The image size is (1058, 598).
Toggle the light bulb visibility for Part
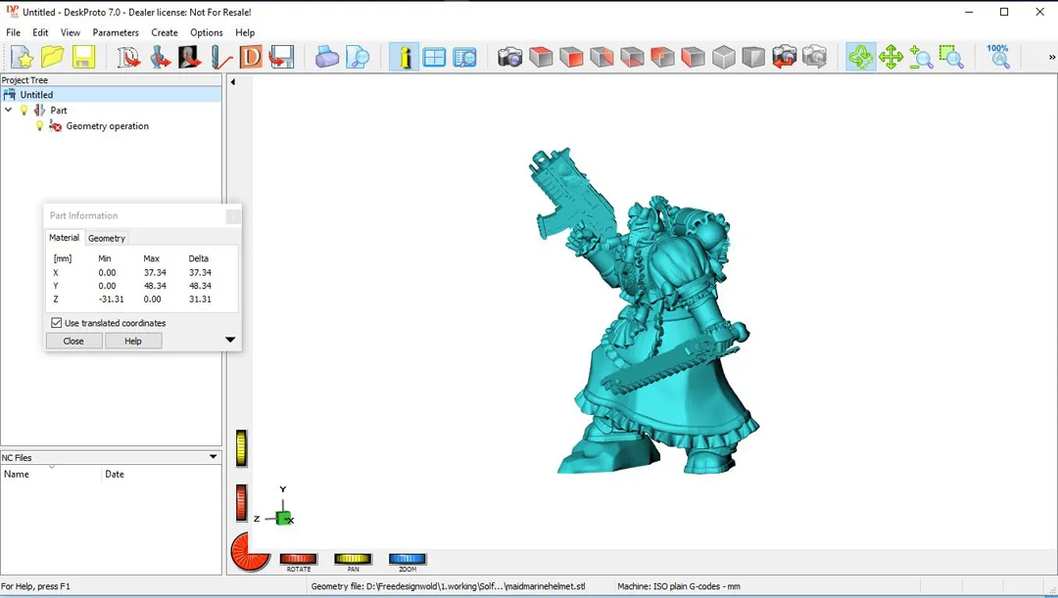pos(24,110)
